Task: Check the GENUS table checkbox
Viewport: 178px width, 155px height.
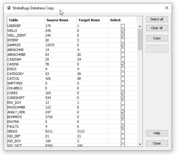Action: pos(123,131)
